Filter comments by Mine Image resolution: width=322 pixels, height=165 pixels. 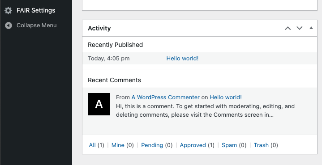tap(118, 145)
